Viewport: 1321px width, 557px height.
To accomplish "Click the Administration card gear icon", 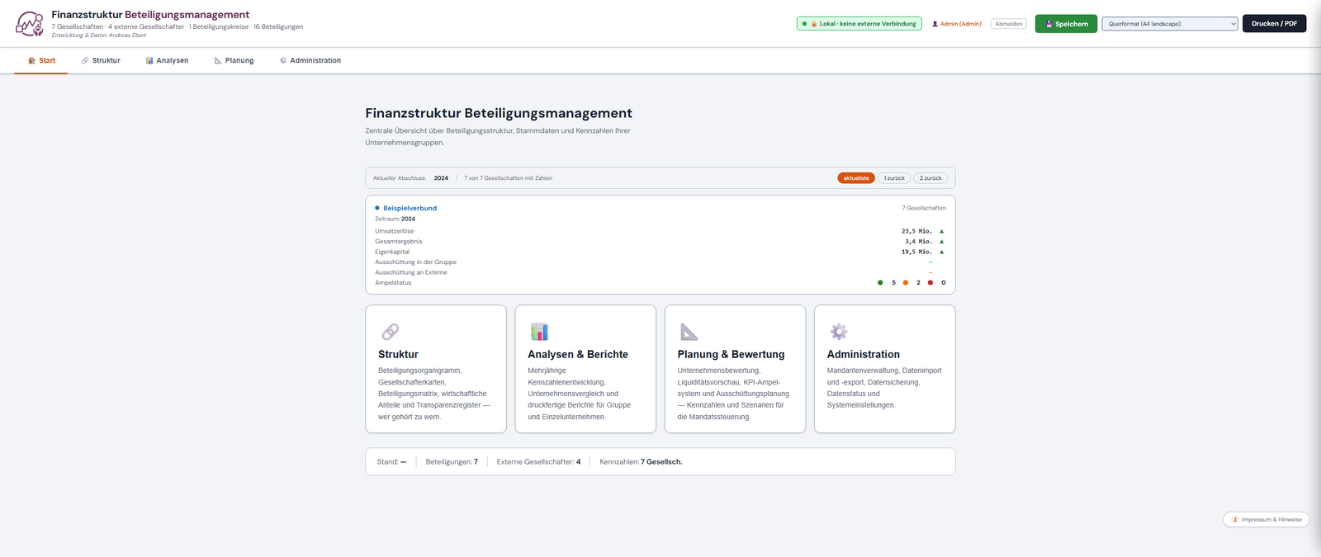I will click(839, 332).
